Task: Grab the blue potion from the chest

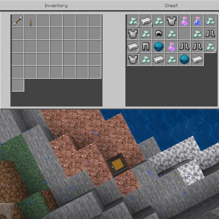Action: point(197,21)
